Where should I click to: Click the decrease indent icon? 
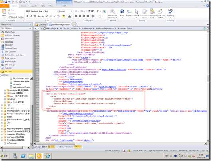pyautogui.click(x=89, y=11)
